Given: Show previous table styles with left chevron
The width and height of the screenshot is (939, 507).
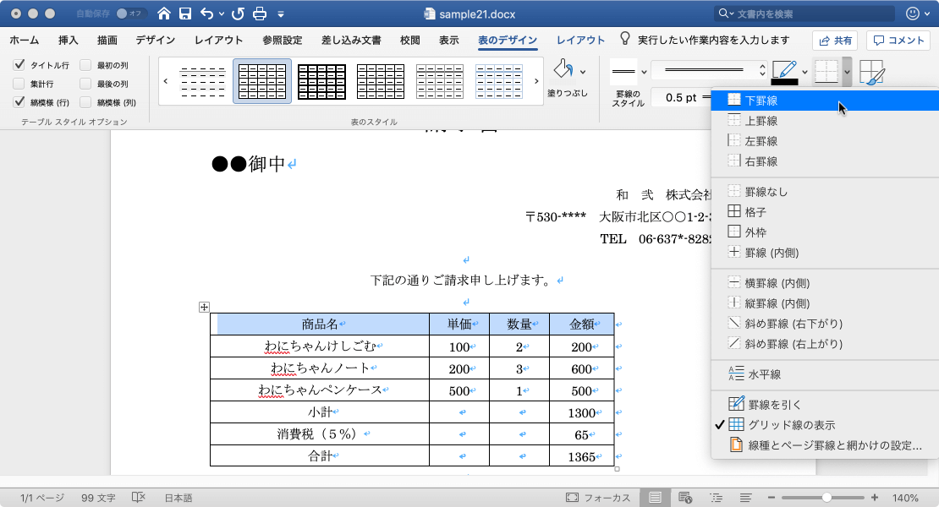Looking at the screenshot, I should pyautogui.click(x=166, y=81).
